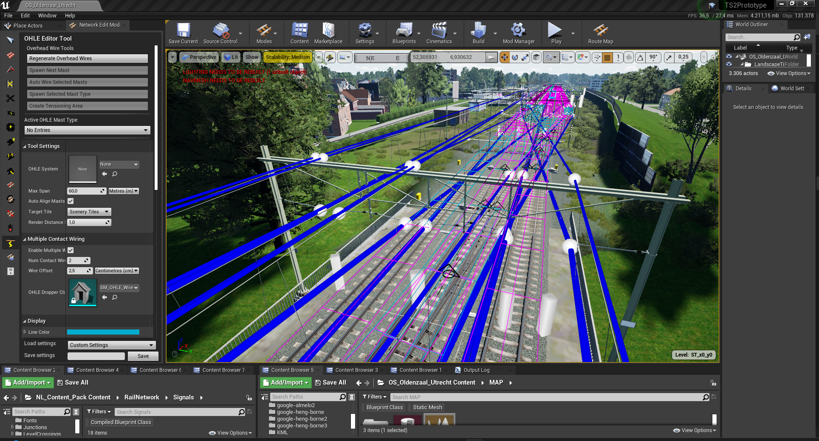819x441 pixels.
Task: Start Play in editor
Action: click(556, 33)
